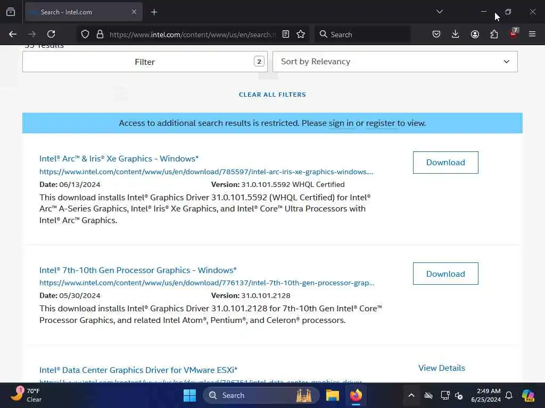The width and height of the screenshot is (545, 408).
Task: Close the Search - Intel.com tab
Action: click(x=134, y=12)
